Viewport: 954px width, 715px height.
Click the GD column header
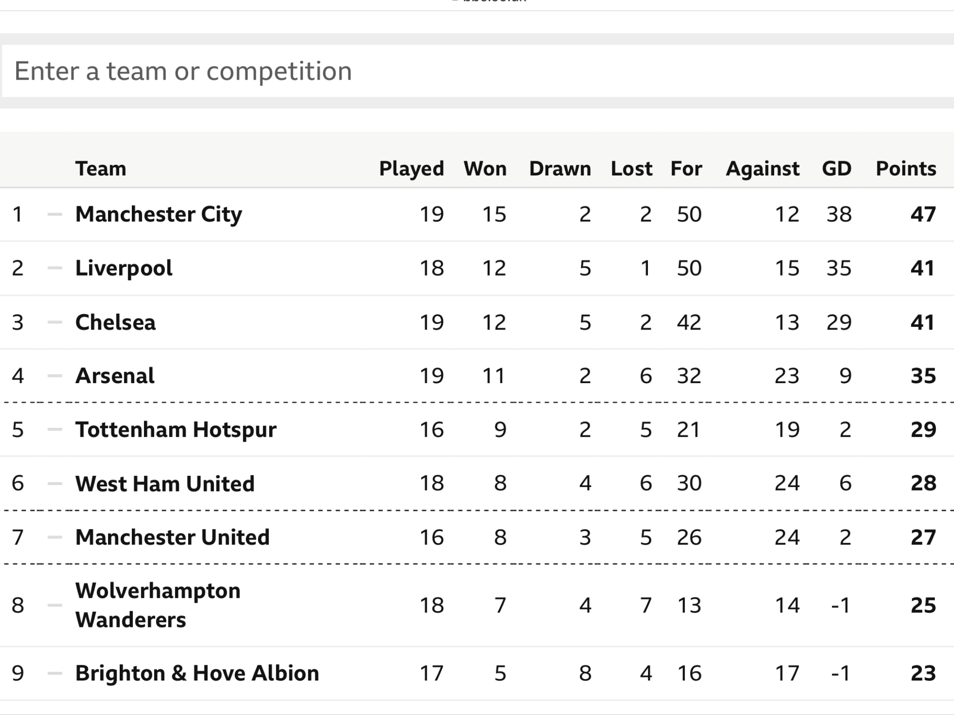pyautogui.click(x=837, y=169)
